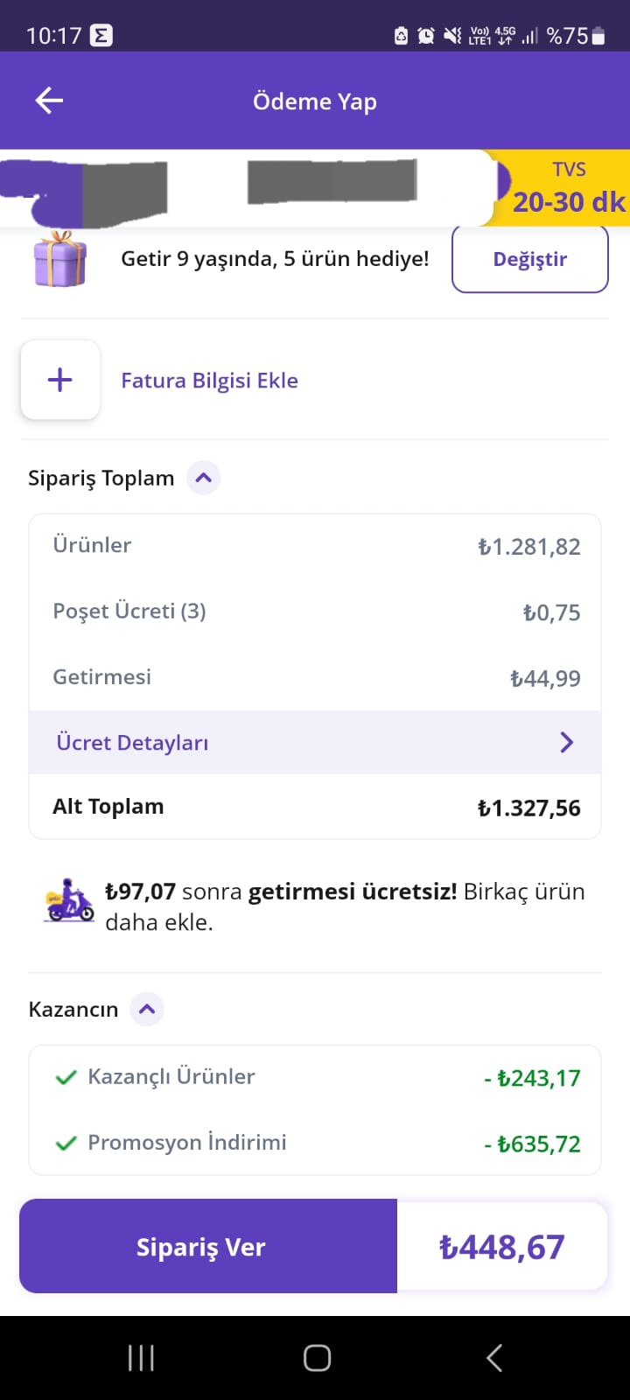Open the Ücret Detayları row
Image resolution: width=630 pixels, height=1400 pixels.
click(315, 742)
